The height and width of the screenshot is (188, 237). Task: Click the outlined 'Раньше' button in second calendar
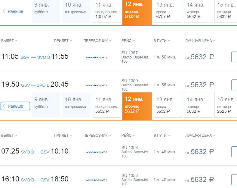click(x=15, y=106)
